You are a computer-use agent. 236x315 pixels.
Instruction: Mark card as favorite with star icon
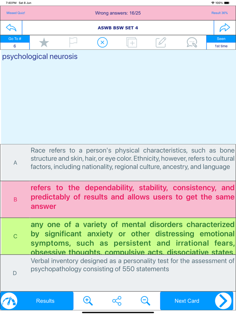click(x=44, y=43)
